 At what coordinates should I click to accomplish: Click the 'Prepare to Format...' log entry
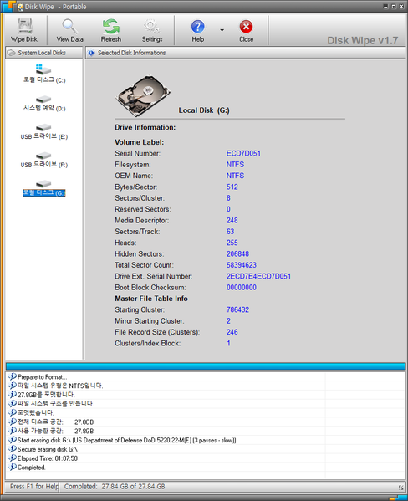click(42, 377)
